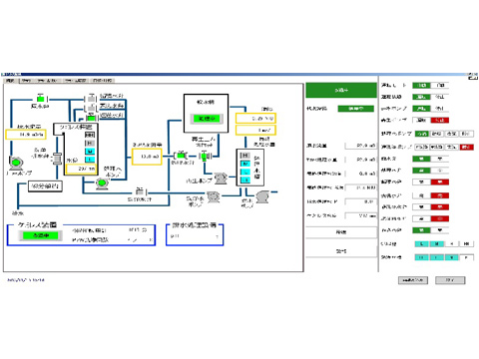Toggle the green option in the last two-button row
Screen dimensions: 479x359
[421, 230]
